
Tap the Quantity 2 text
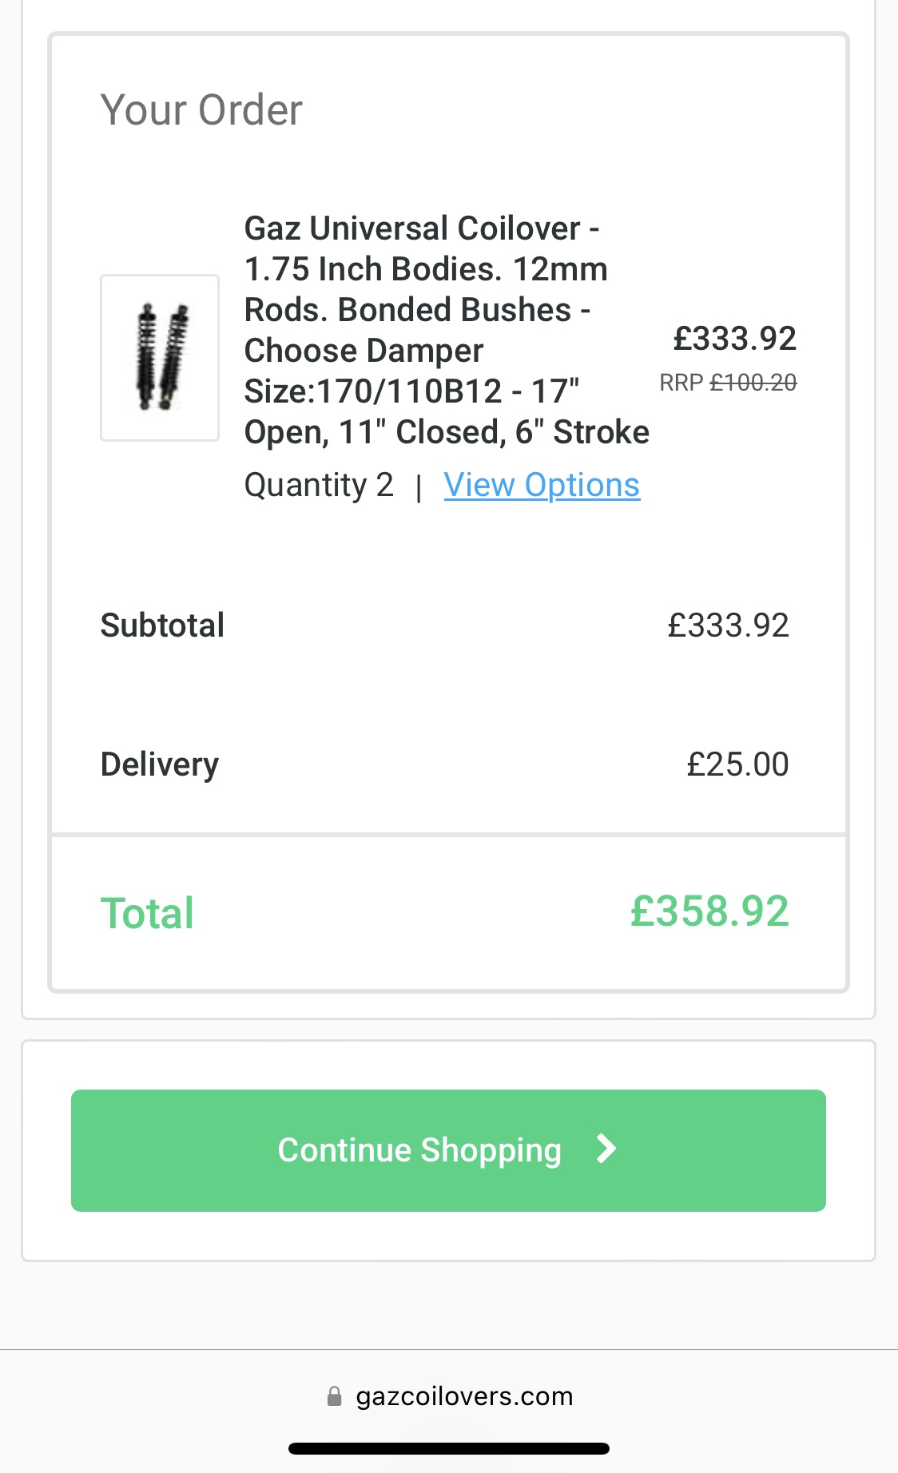click(x=319, y=485)
